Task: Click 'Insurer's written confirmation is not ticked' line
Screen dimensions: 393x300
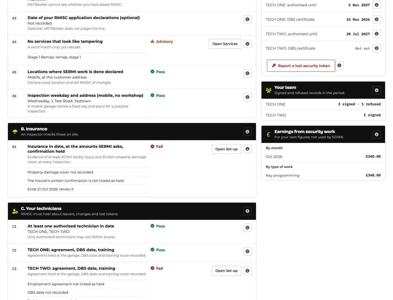Action: pos(76,181)
